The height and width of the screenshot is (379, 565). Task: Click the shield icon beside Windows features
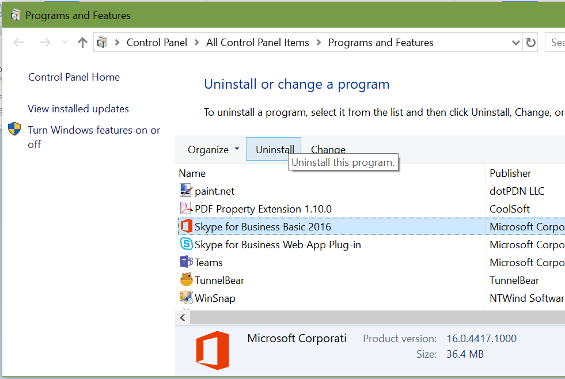pos(14,128)
